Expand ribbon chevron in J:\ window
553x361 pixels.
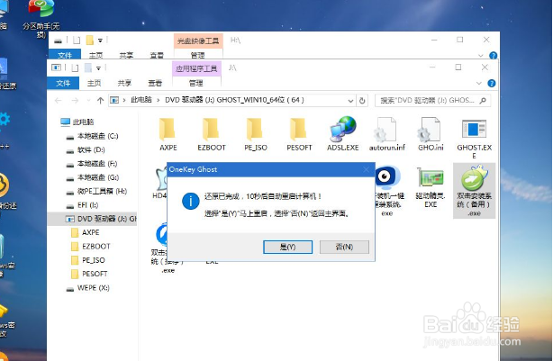[x=479, y=83]
